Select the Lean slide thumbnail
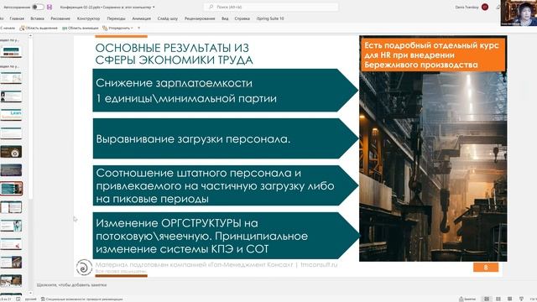 coord(11,115)
